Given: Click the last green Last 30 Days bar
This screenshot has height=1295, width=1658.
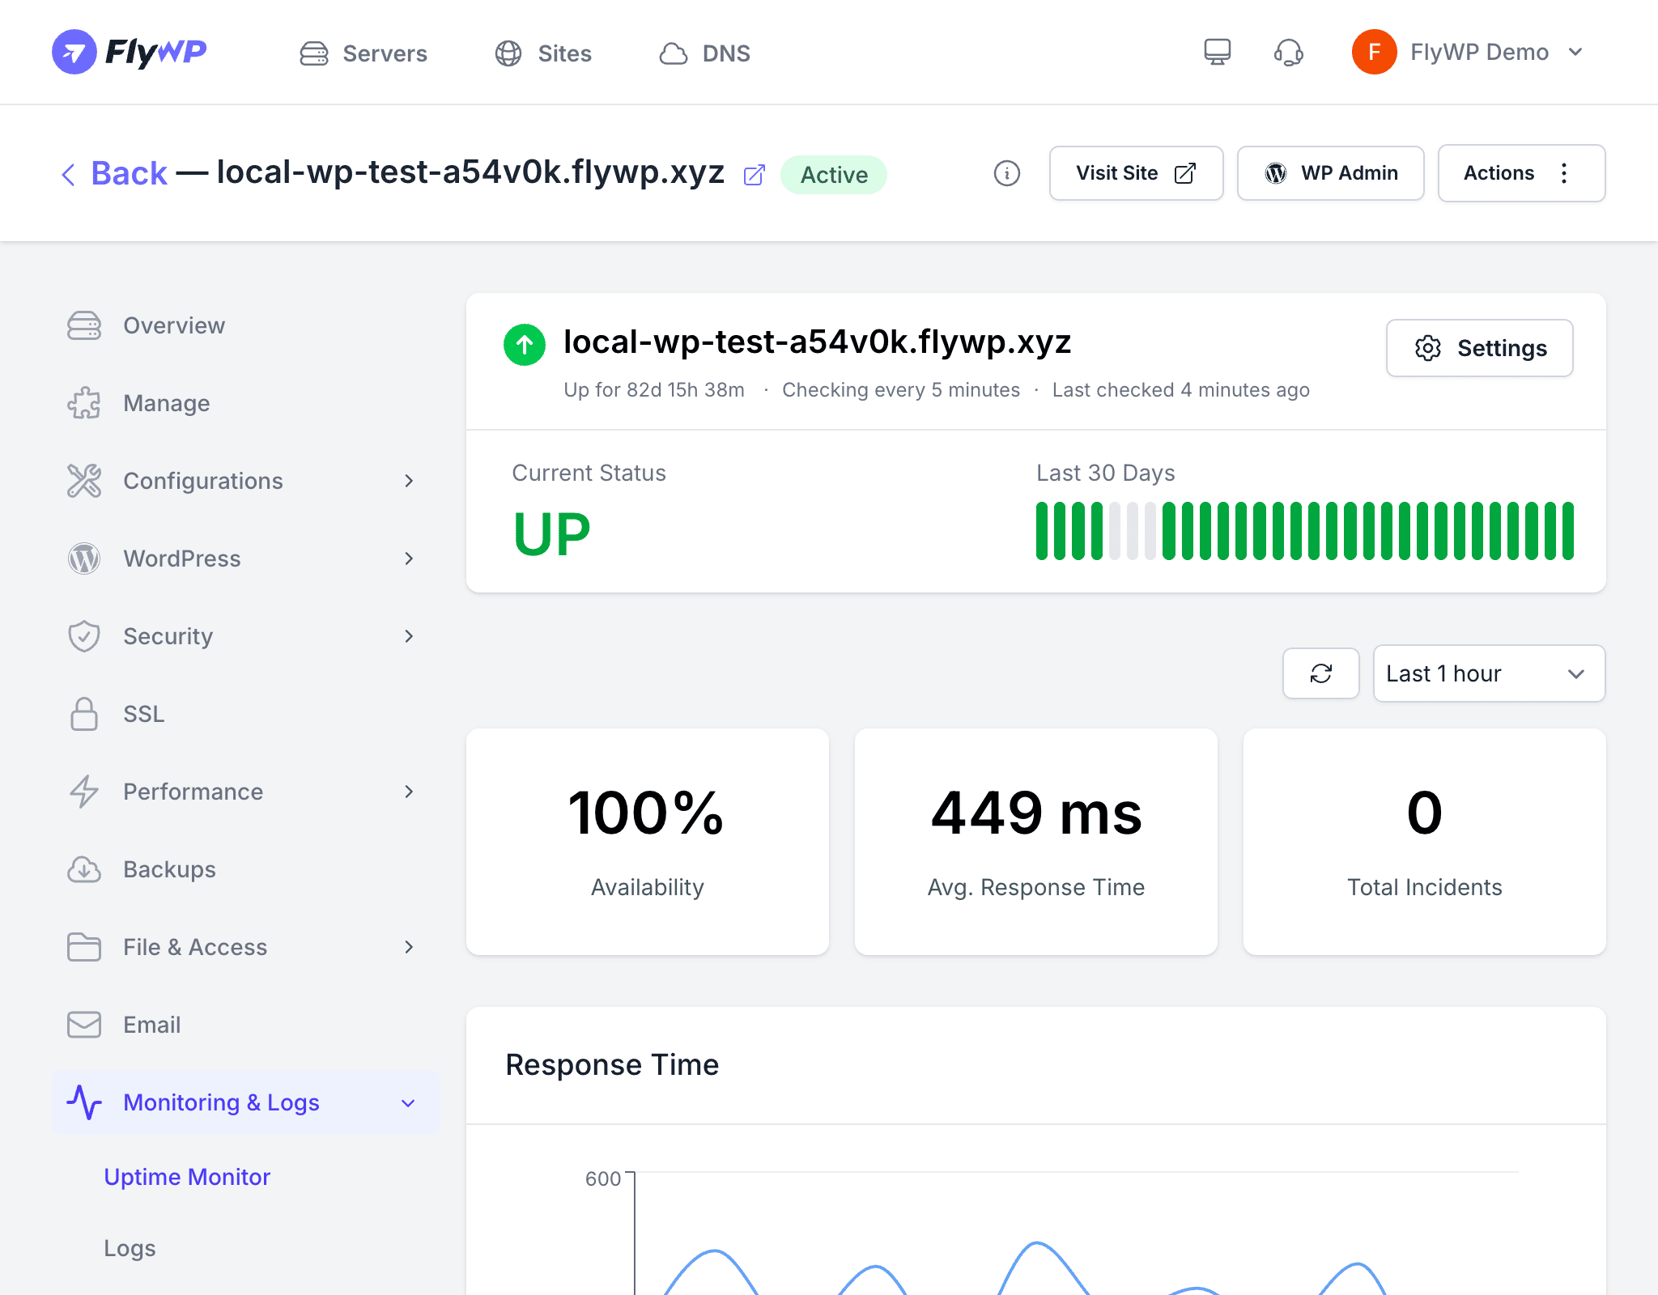Looking at the screenshot, I should [x=1568, y=531].
